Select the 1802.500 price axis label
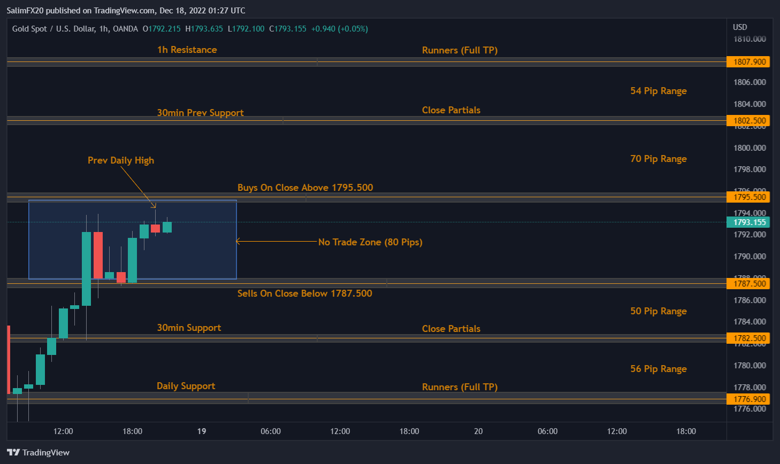The image size is (780, 464). (x=748, y=121)
